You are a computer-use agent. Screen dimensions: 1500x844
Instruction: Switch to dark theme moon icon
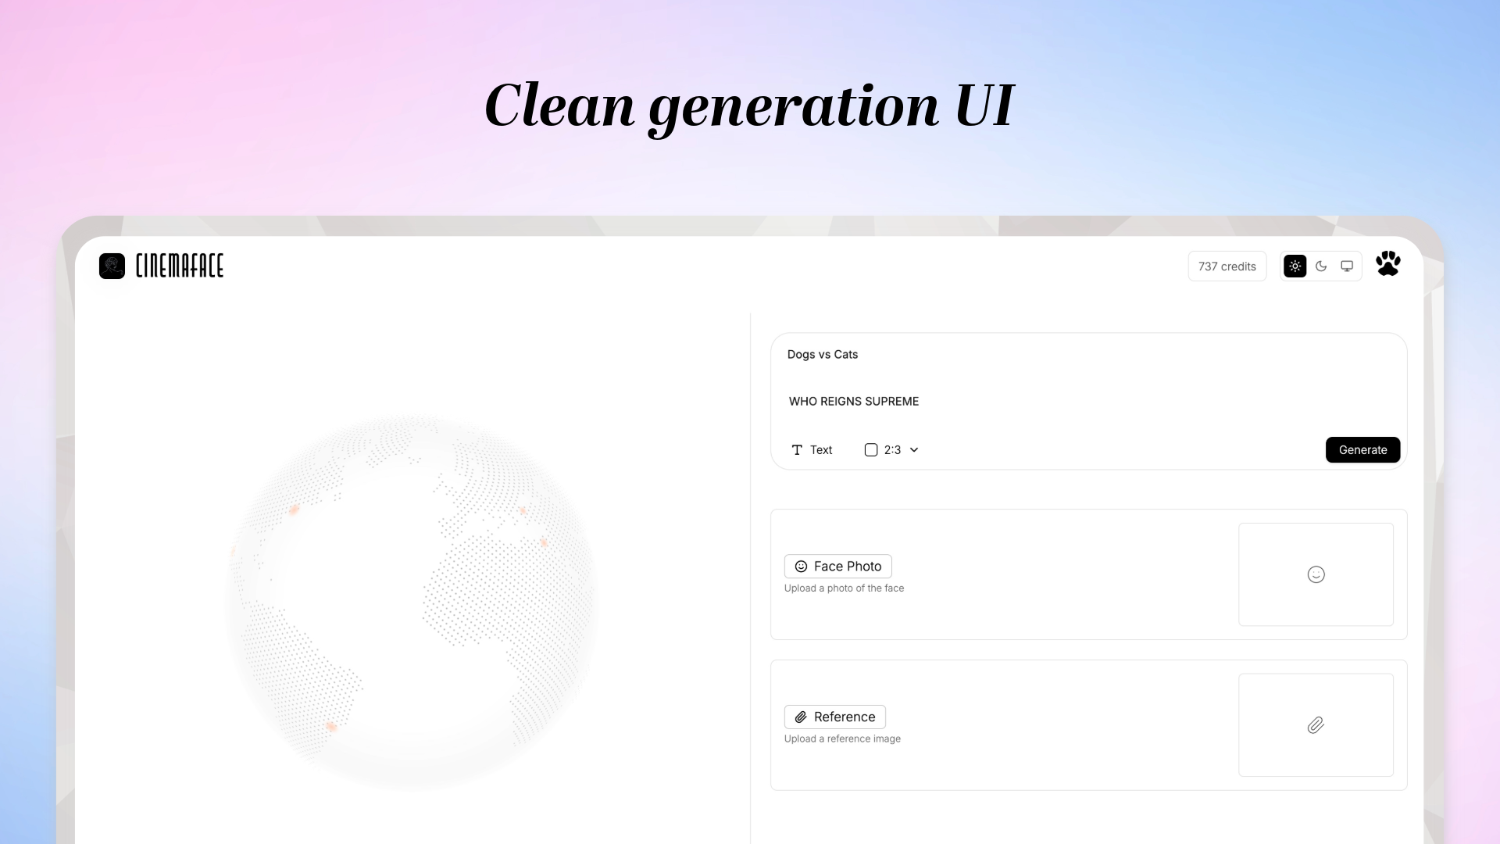1321,266
